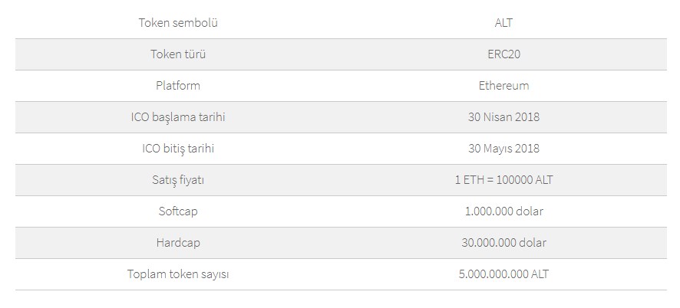680x308 pixels.
Task: Select the 30 Nisan 2018 date
Action: point(503,117)
